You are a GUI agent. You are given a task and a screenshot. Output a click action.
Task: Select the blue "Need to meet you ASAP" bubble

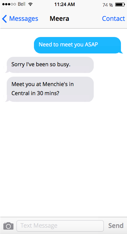tap(78, 45)
